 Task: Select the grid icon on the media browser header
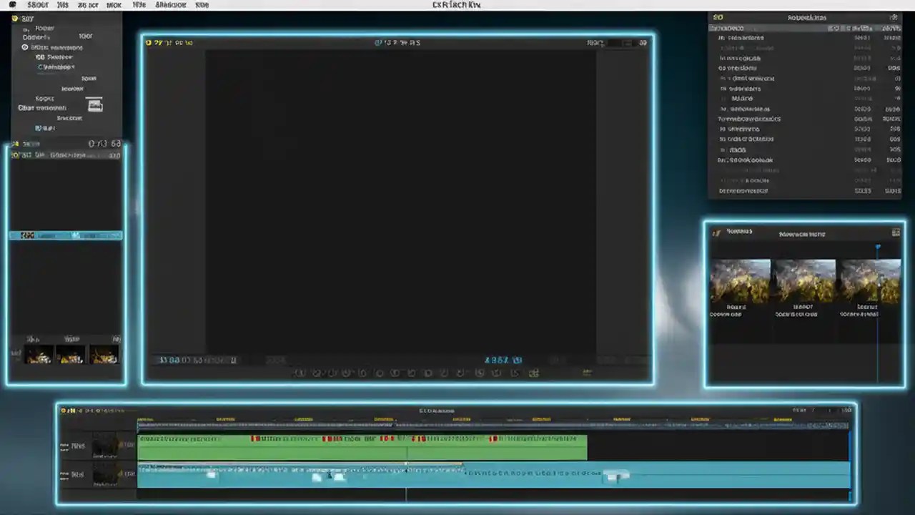click(896, 232)
